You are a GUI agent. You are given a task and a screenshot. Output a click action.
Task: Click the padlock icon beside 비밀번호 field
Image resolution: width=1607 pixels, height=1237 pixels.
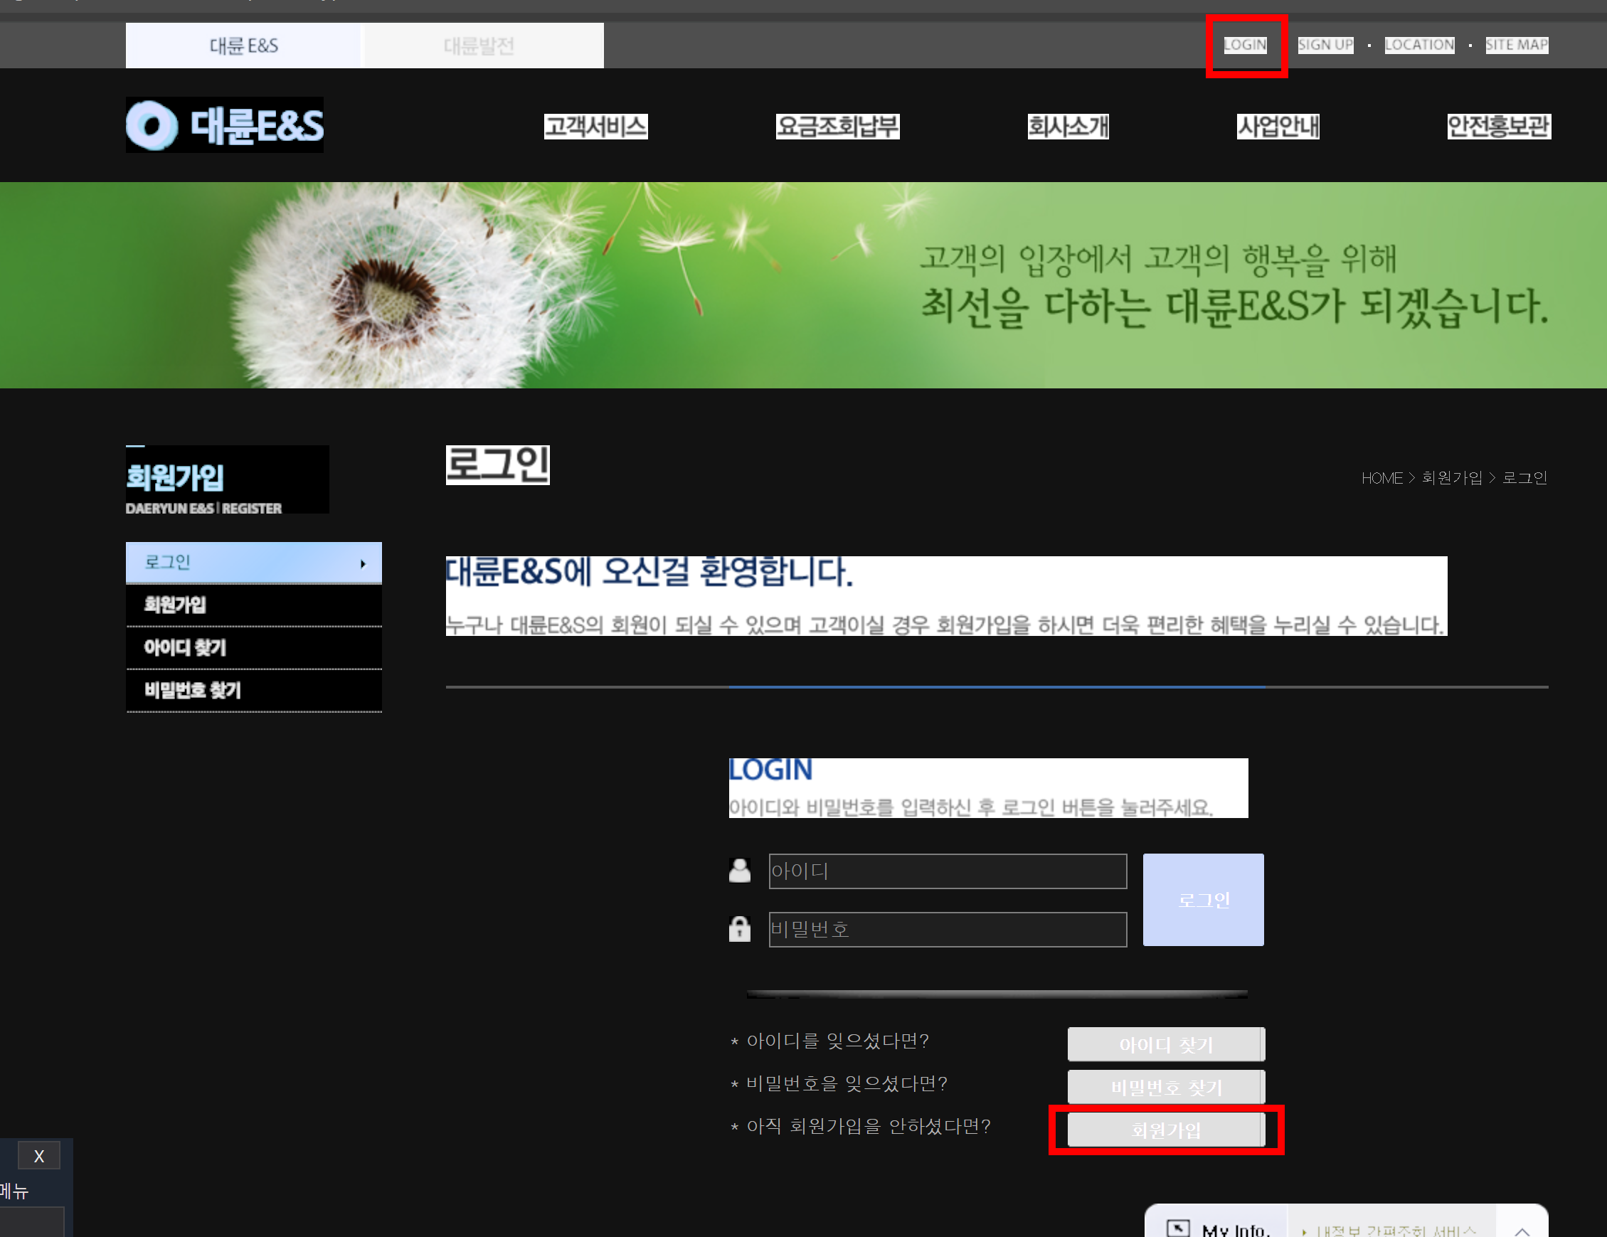(x=740, y=929)
